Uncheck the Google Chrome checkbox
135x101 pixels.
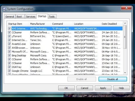pos(9,71)
